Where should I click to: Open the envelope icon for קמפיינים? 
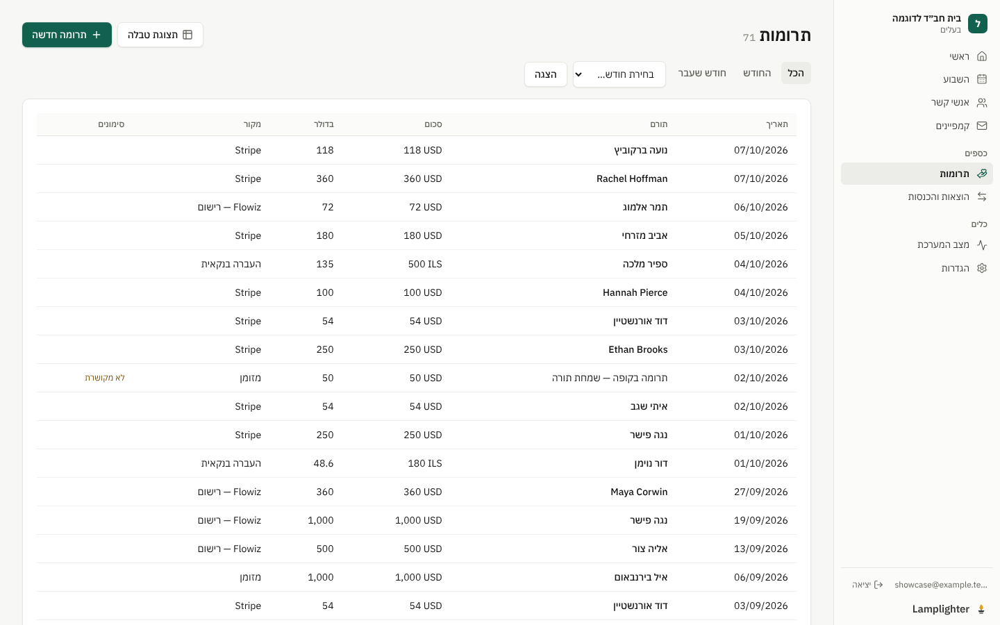coord(981,126)
